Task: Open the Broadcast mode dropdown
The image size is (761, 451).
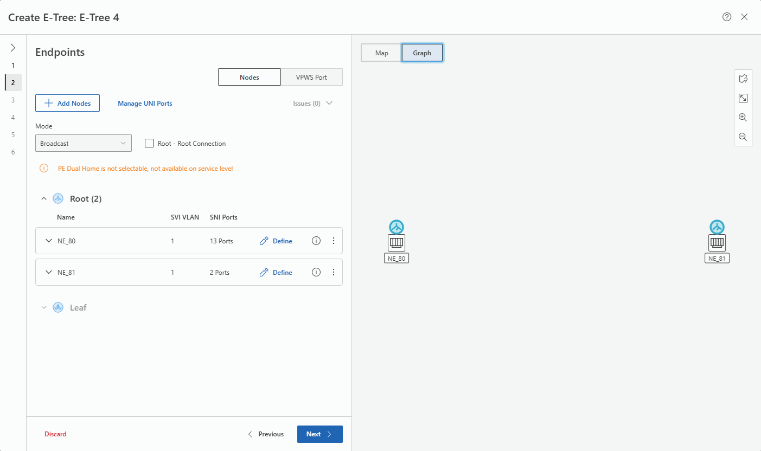Action: [x=83, y=144]
